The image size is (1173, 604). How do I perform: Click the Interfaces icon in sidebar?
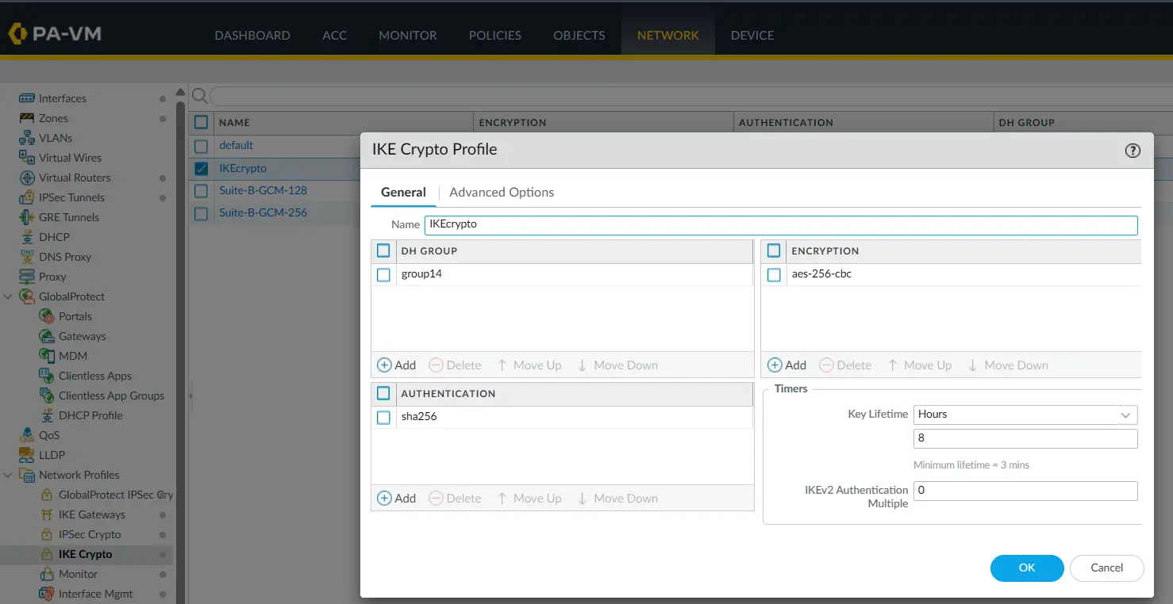27,98
